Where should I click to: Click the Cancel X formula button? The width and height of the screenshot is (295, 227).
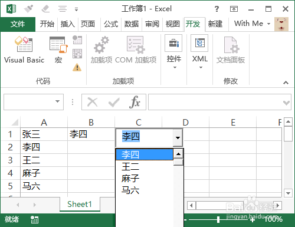pos(93,102)
